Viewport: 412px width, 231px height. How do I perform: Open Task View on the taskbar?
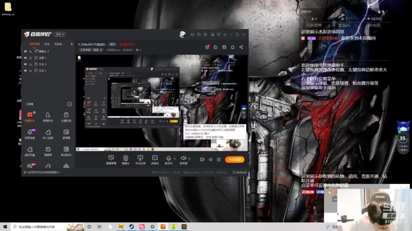(99, 227)
